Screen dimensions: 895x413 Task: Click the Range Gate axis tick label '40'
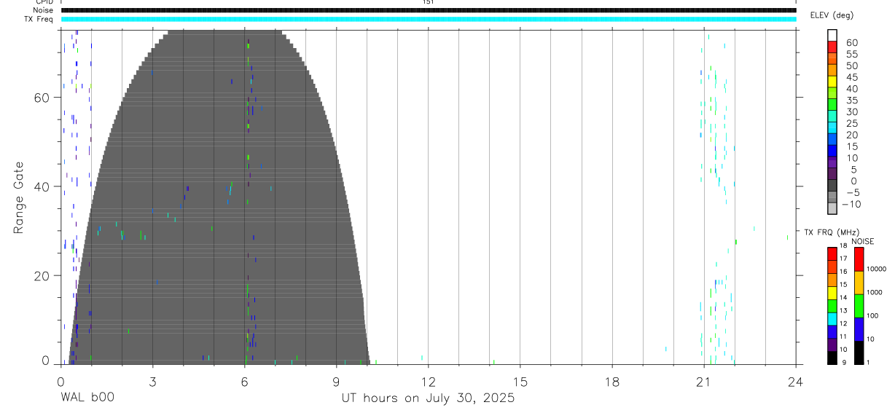coord(42,186)
